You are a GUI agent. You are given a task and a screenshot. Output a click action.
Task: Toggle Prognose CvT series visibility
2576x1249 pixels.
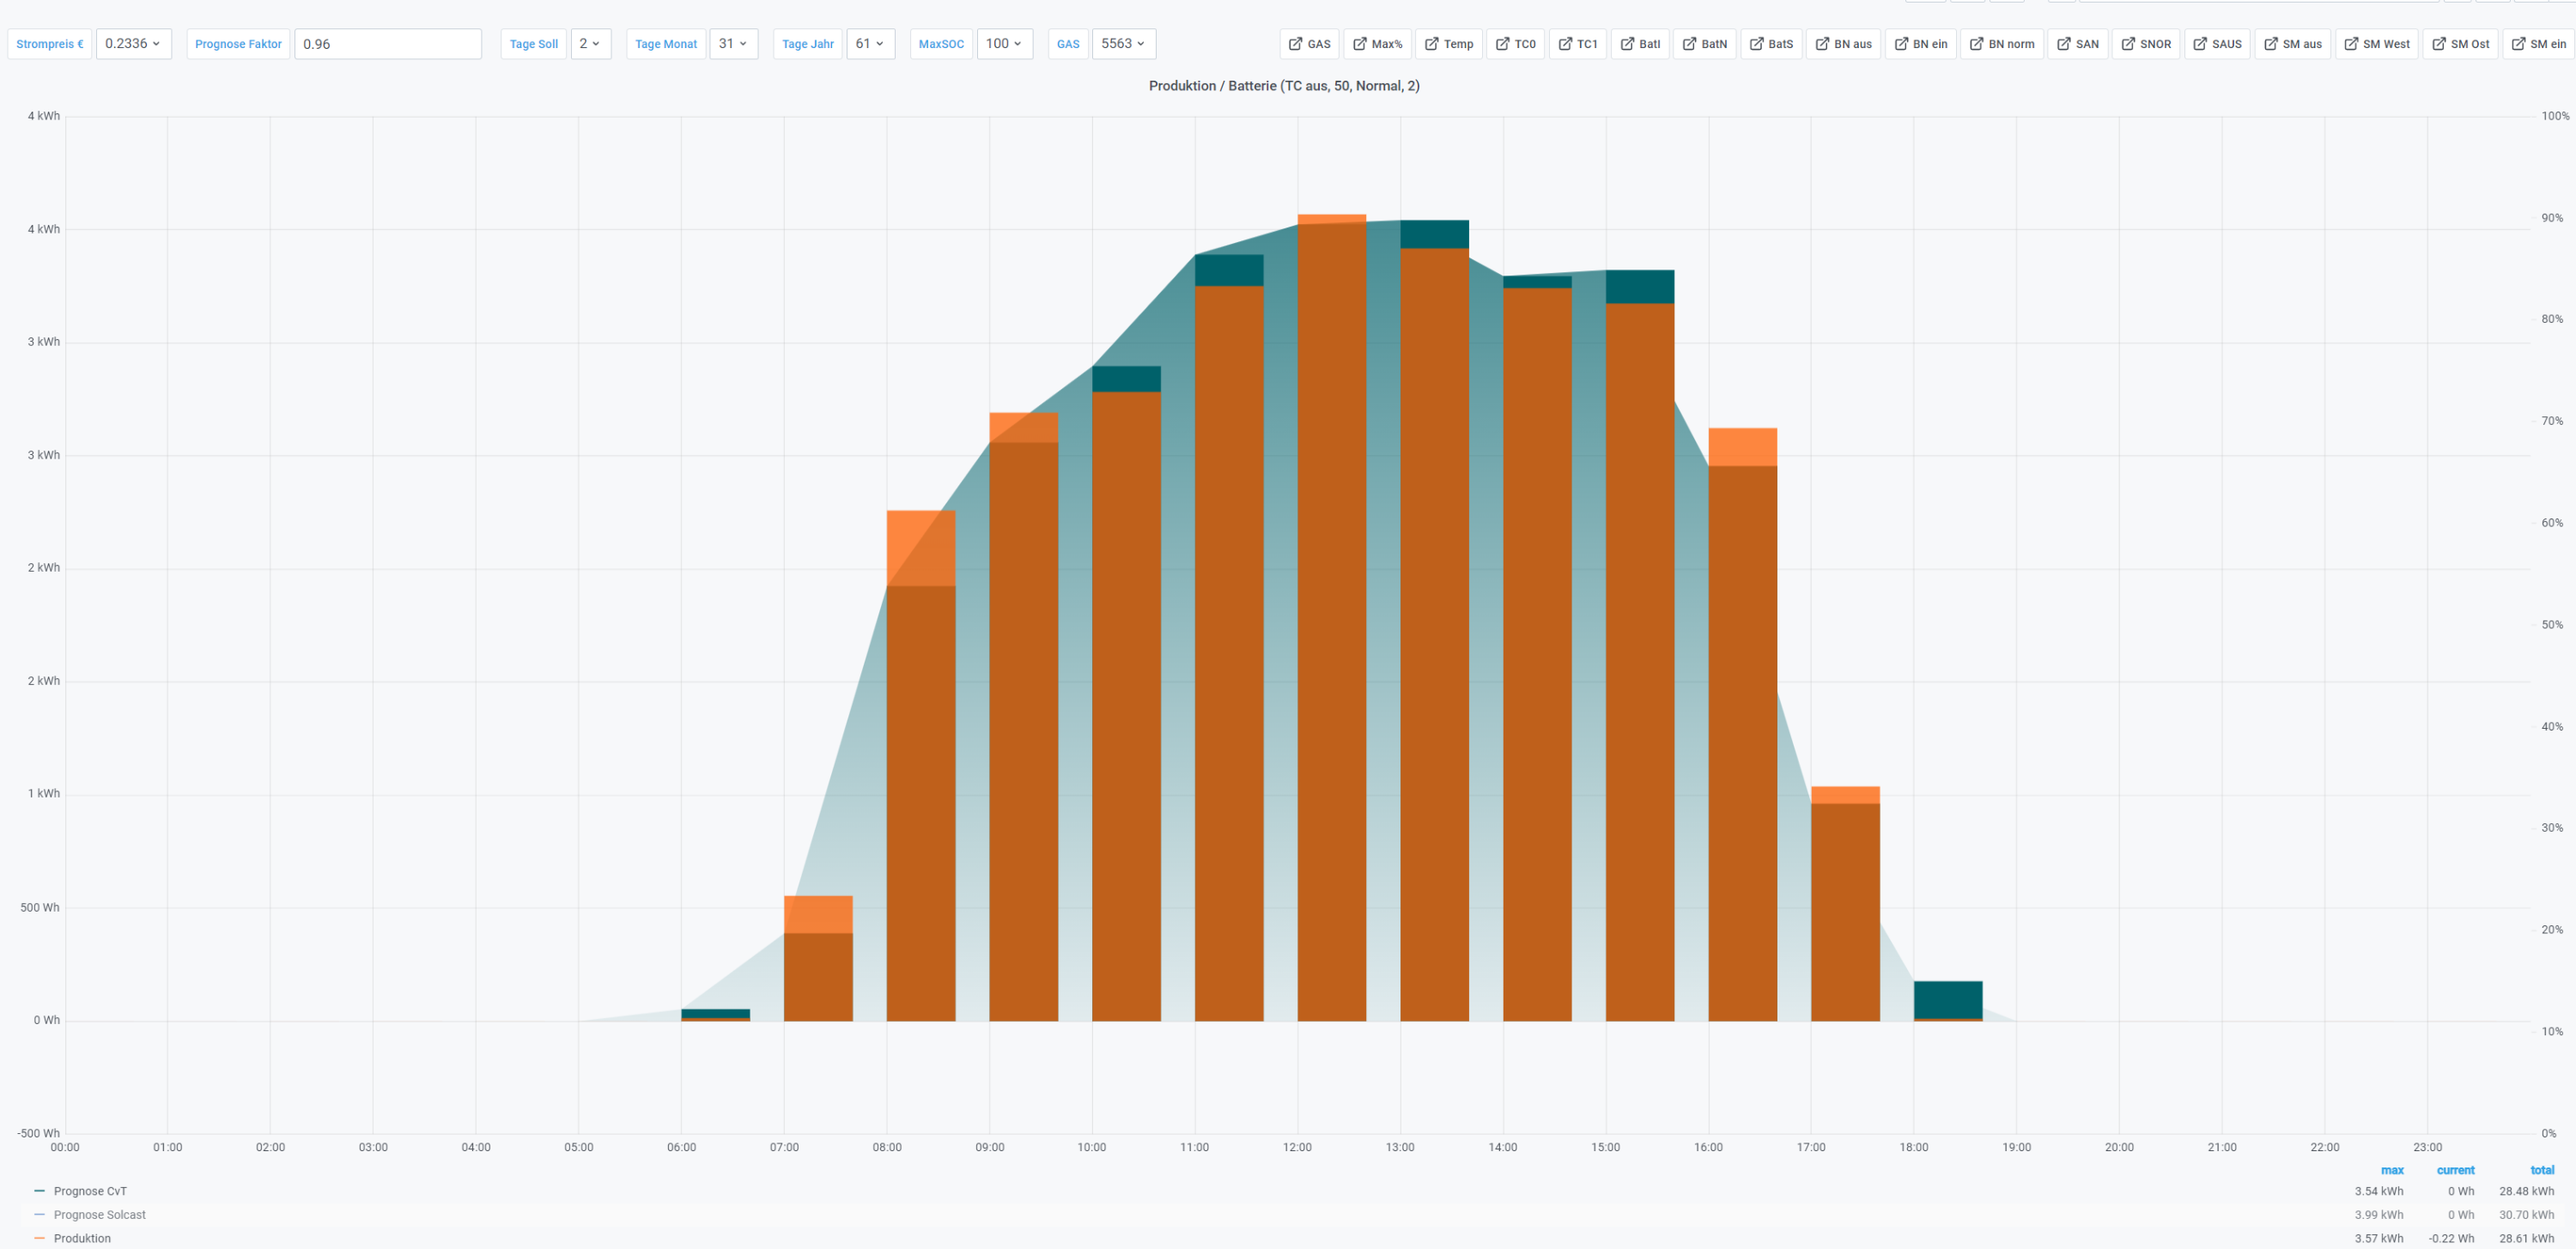point(90,1191)
